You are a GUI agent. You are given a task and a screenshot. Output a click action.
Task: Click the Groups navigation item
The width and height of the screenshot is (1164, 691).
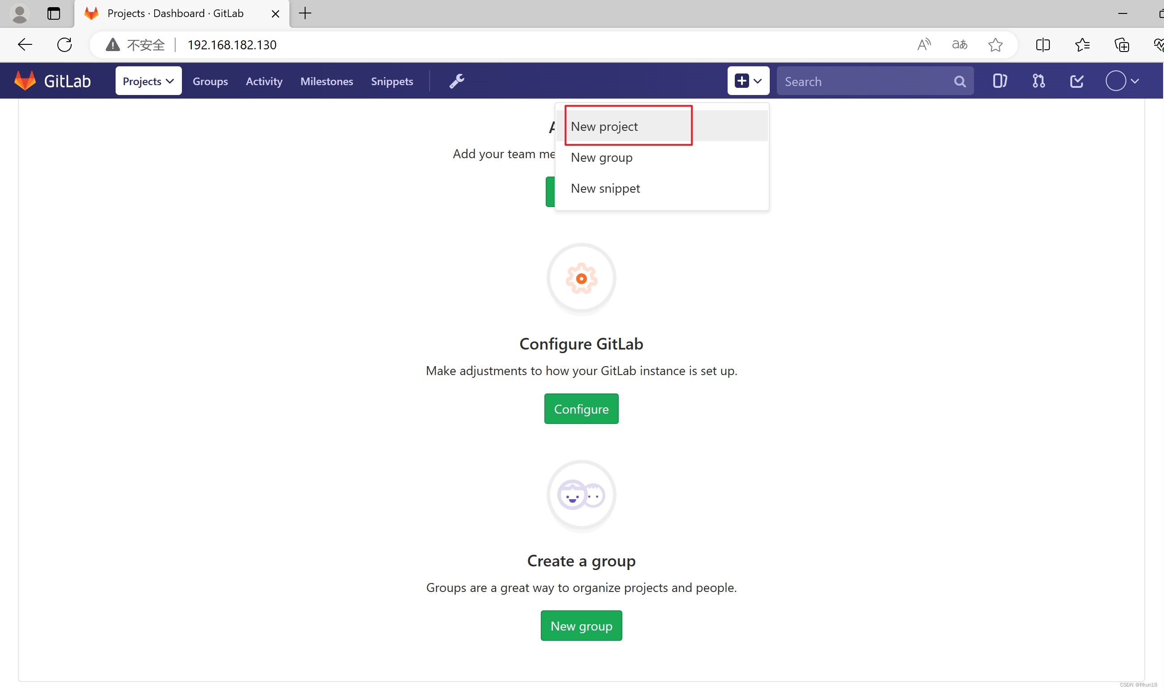click(211, 81)
